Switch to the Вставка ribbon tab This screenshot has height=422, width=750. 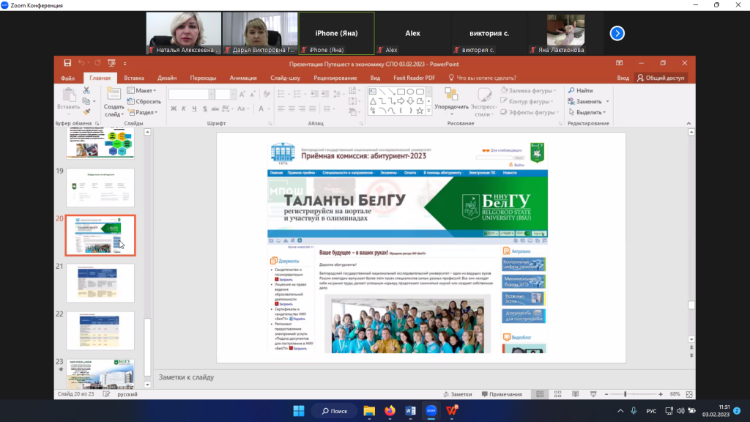[x=134, y=78]
